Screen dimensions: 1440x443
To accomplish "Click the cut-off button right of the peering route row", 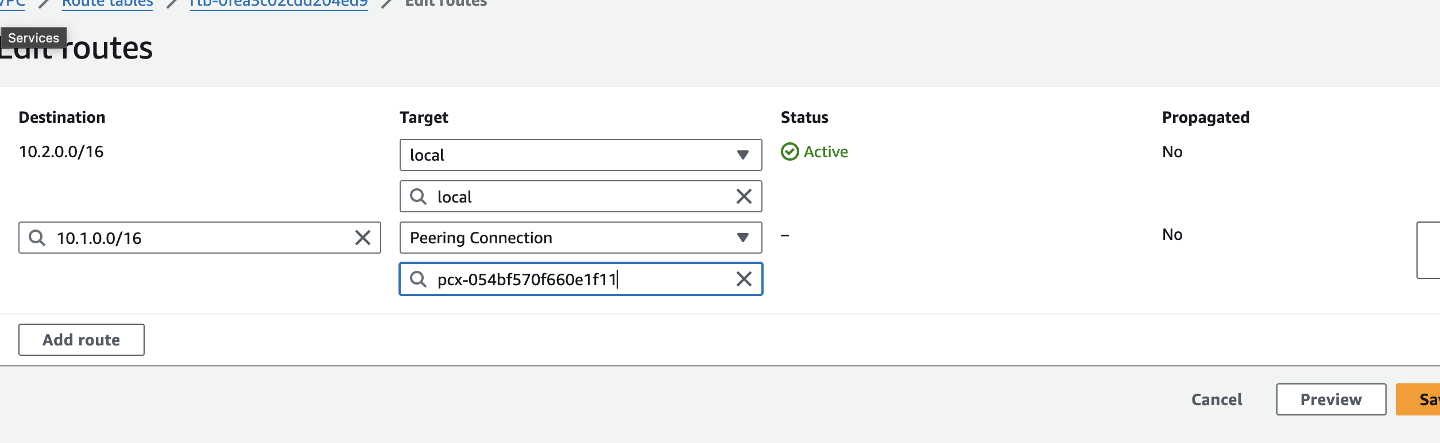I will point(1429,250).
